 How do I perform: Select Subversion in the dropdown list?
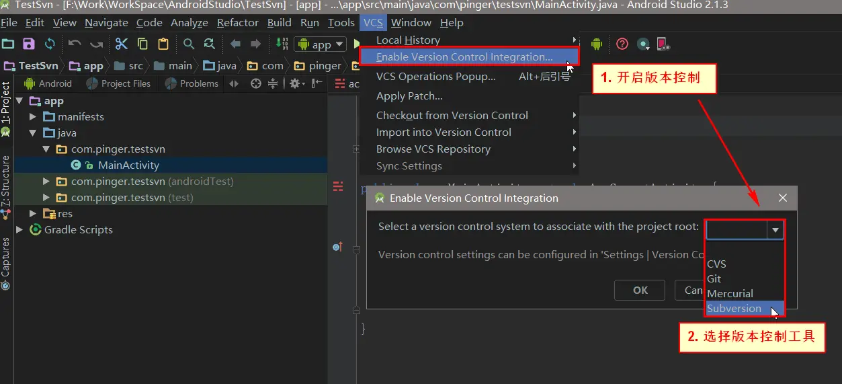pyautogui.click(x=745, y=309)
